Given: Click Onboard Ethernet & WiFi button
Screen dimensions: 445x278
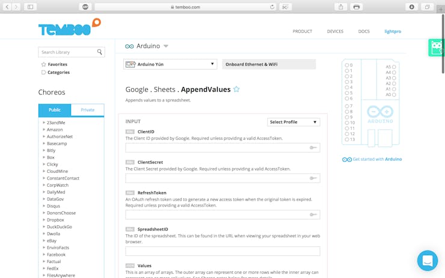Looking at the screenshot, I should pyautogui.click(x=269, y=64).
